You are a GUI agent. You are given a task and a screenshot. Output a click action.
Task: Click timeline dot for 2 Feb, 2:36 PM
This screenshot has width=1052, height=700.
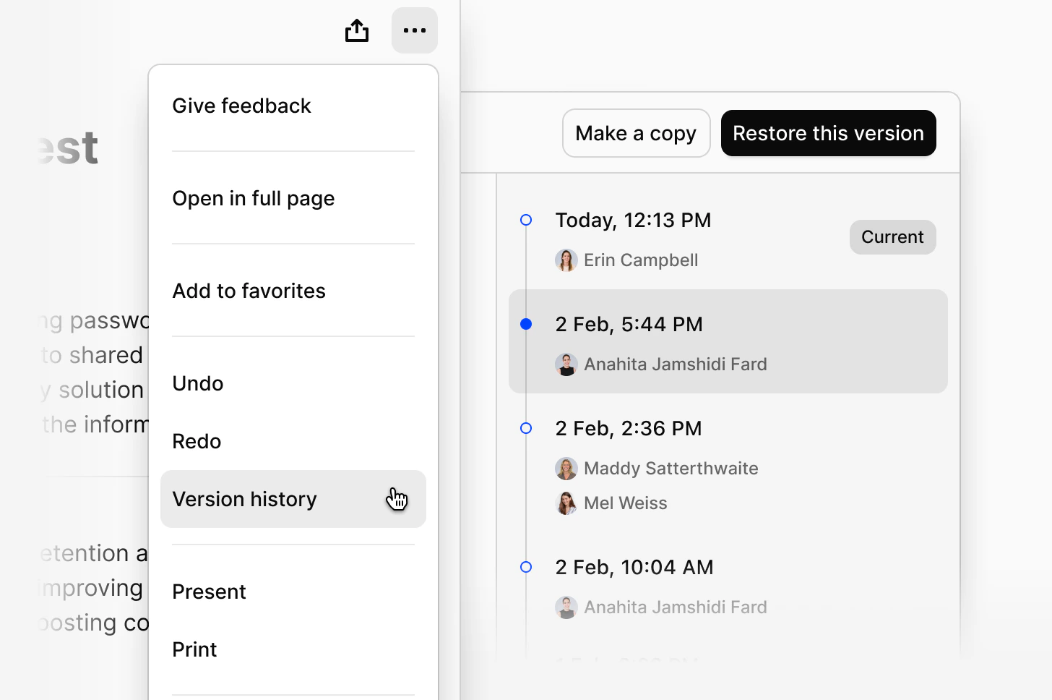click(526, 428)
